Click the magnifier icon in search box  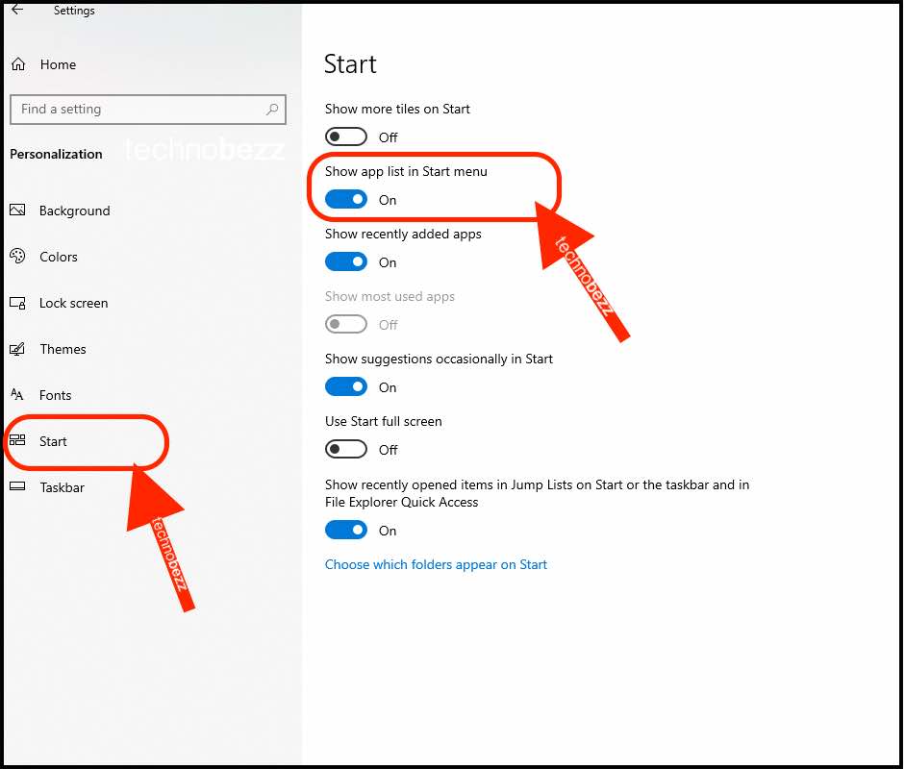(x=272, y=109)
